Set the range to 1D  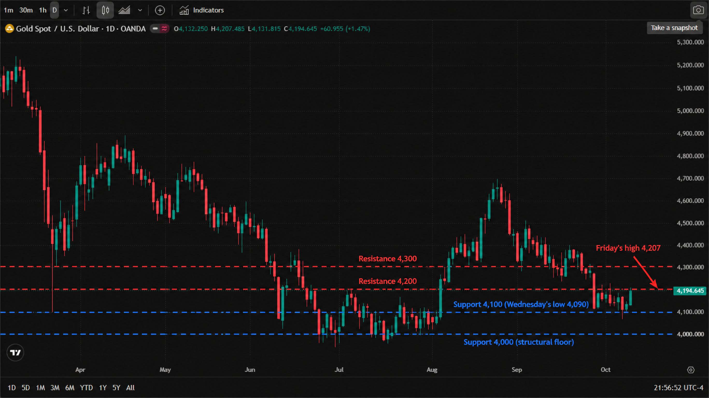pyautogui.click(x=12, y=388)
